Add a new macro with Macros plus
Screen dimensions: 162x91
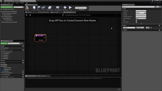click(23, 61)
